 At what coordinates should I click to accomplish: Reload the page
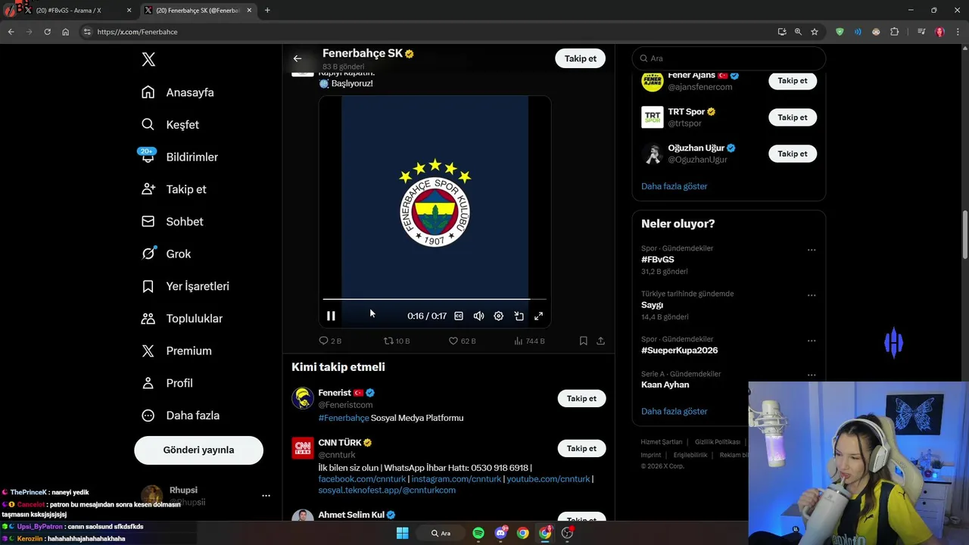[x=47, y=32]
